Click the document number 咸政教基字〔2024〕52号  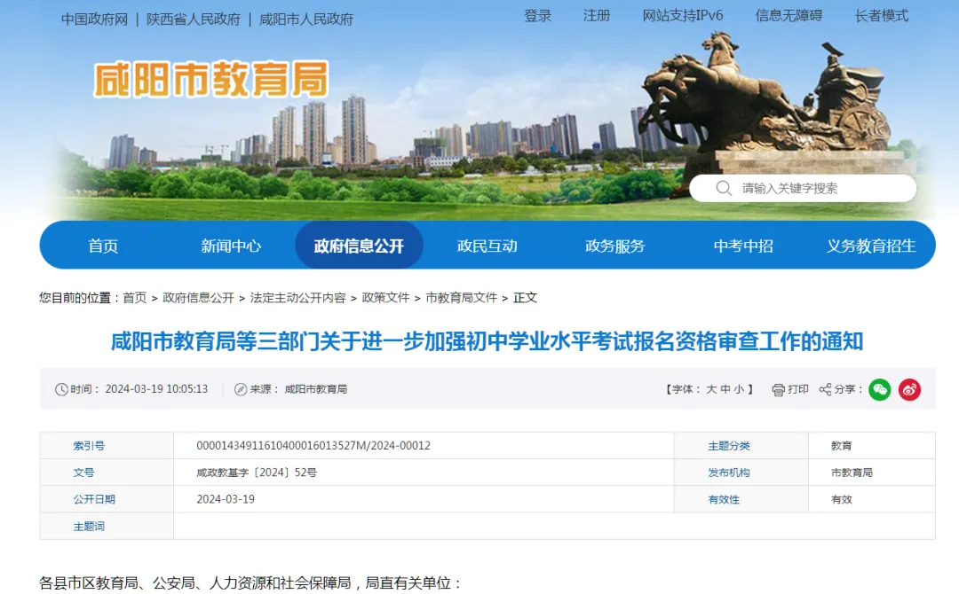[257, 473]
